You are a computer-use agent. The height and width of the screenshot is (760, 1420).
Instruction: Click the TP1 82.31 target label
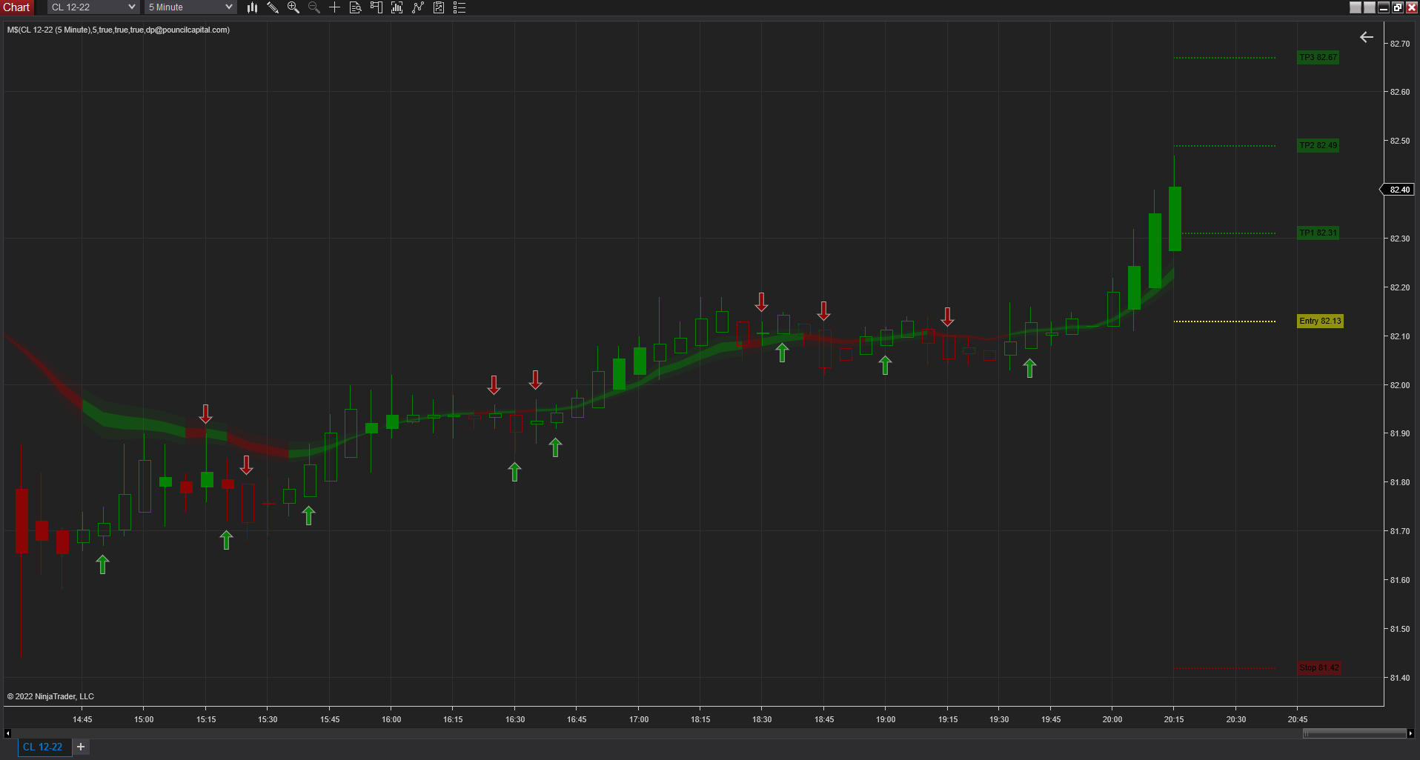[1318, 233]
